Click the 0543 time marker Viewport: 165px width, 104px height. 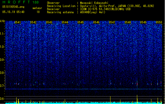coord(49,22)
